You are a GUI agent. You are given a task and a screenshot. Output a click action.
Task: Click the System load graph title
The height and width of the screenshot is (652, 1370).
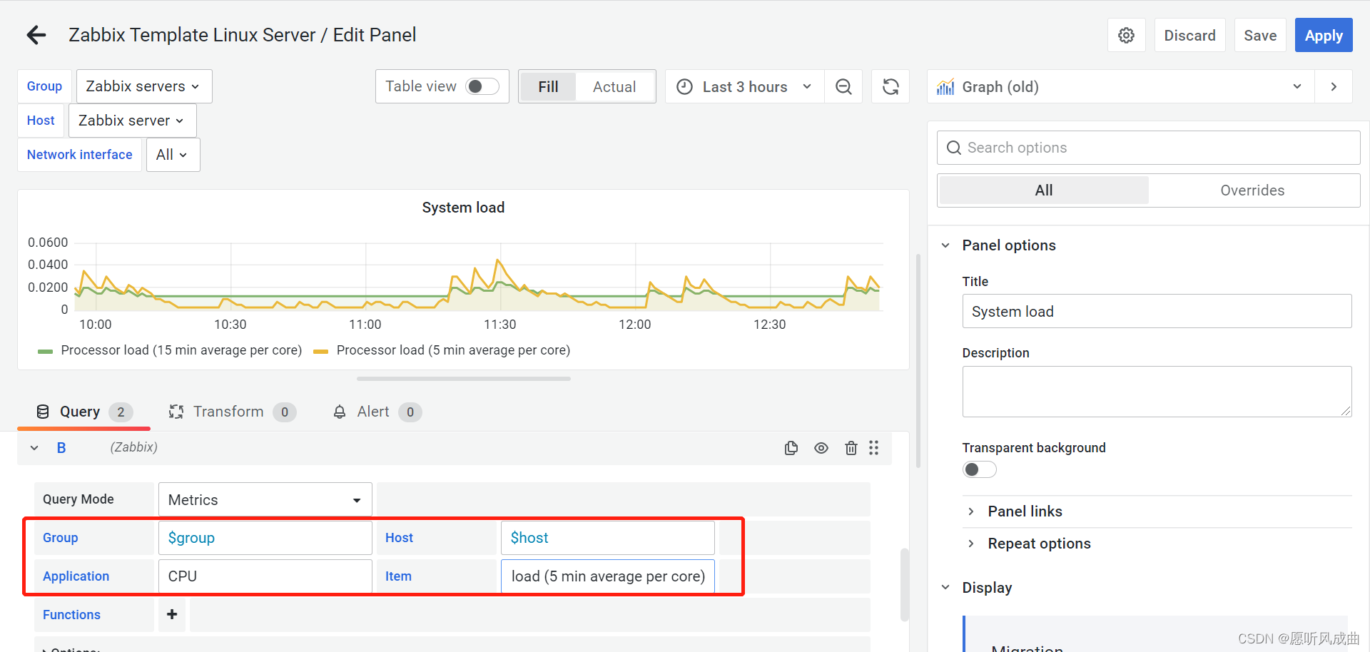[463, 208]
